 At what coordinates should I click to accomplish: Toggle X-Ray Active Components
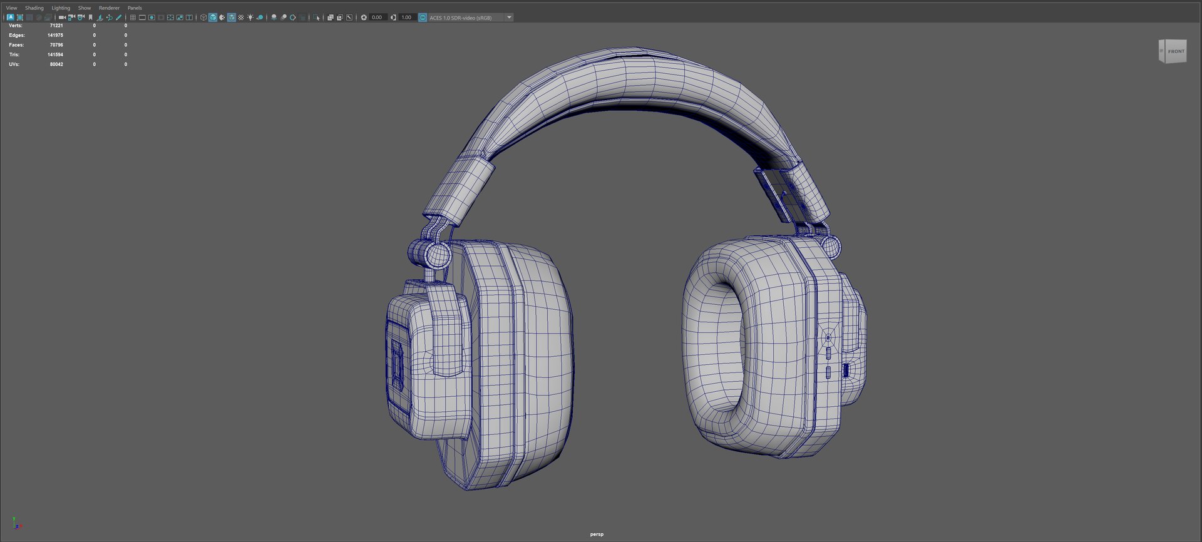click(x=340, y=18)
